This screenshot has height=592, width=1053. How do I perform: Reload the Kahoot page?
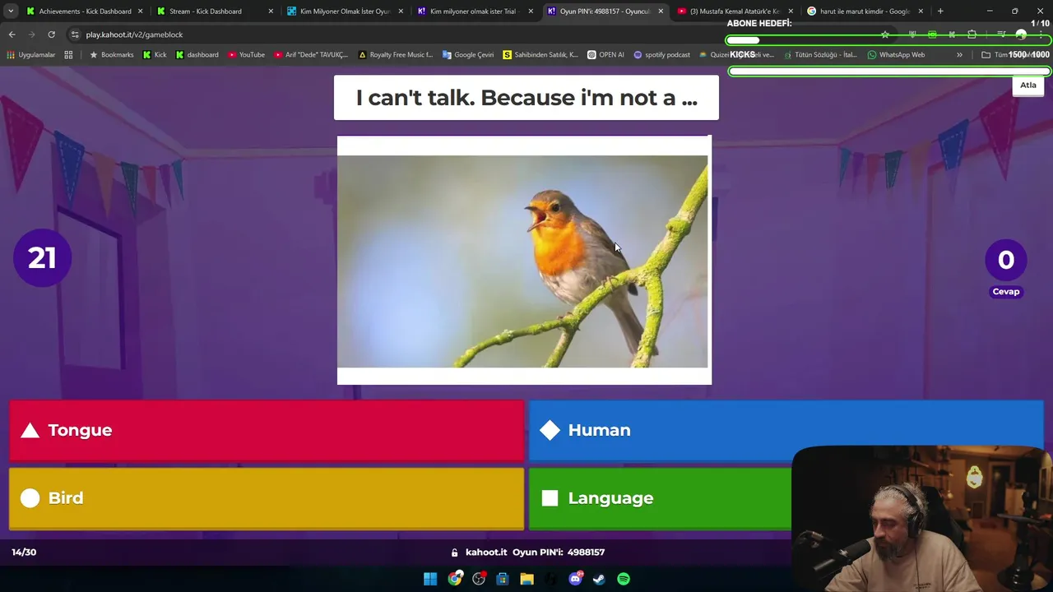tap(51, 35)
